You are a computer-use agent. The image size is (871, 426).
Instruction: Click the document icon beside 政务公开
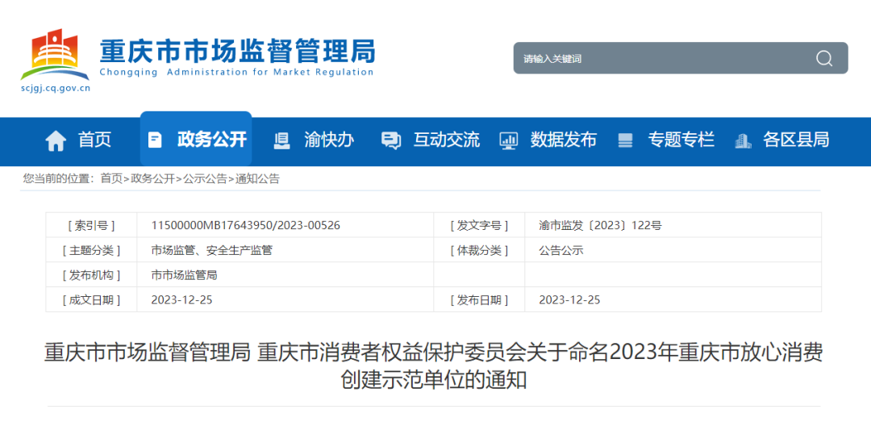(x=155, y=140)
